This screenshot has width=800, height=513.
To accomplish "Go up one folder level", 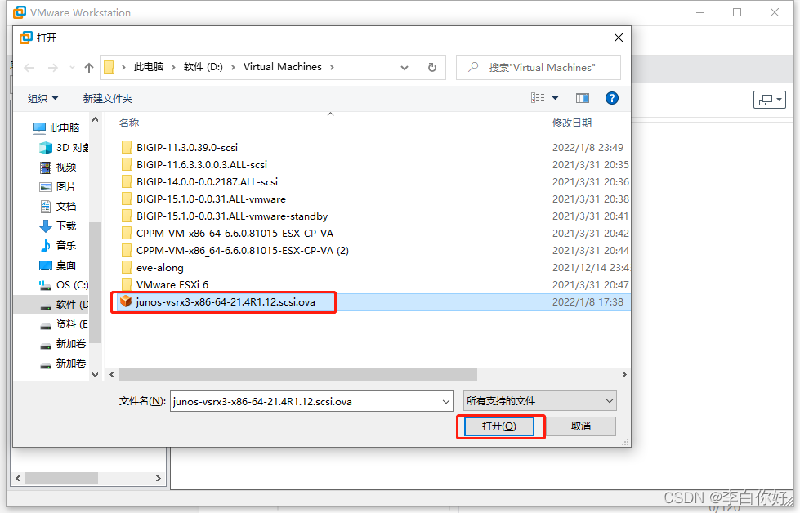I will click(89, 67).
